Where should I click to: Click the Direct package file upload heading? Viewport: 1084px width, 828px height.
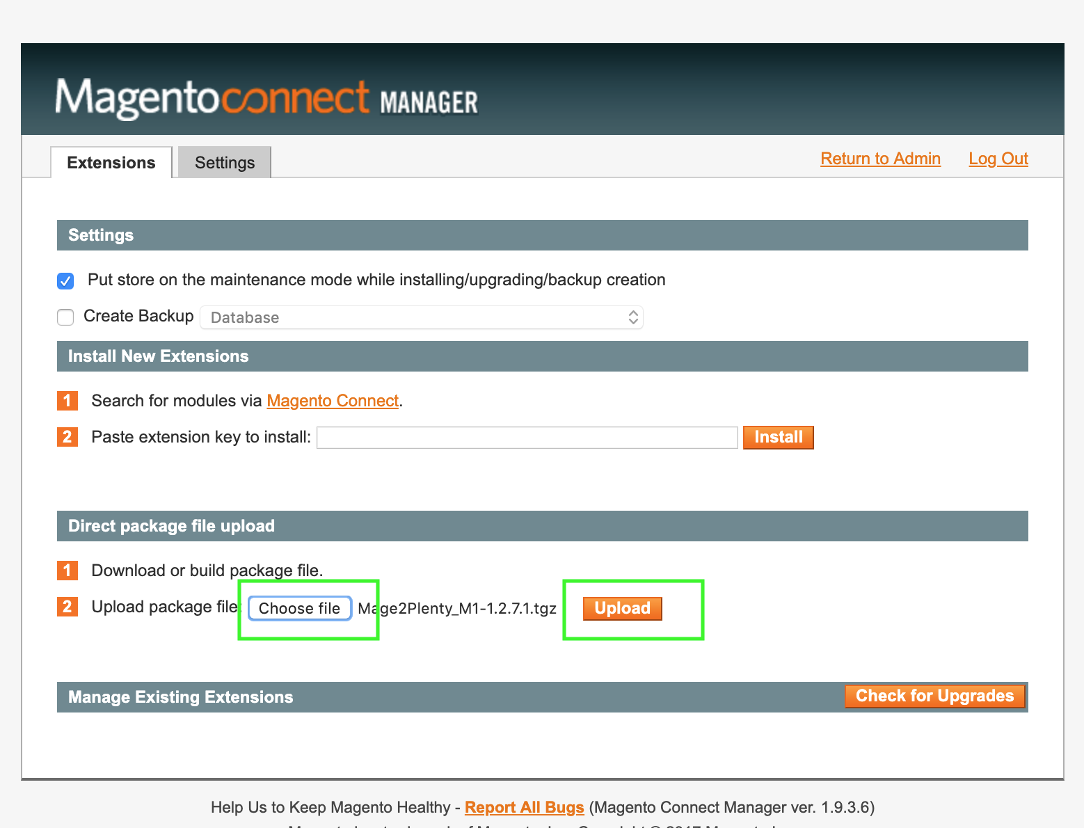[x=171, y=526]
